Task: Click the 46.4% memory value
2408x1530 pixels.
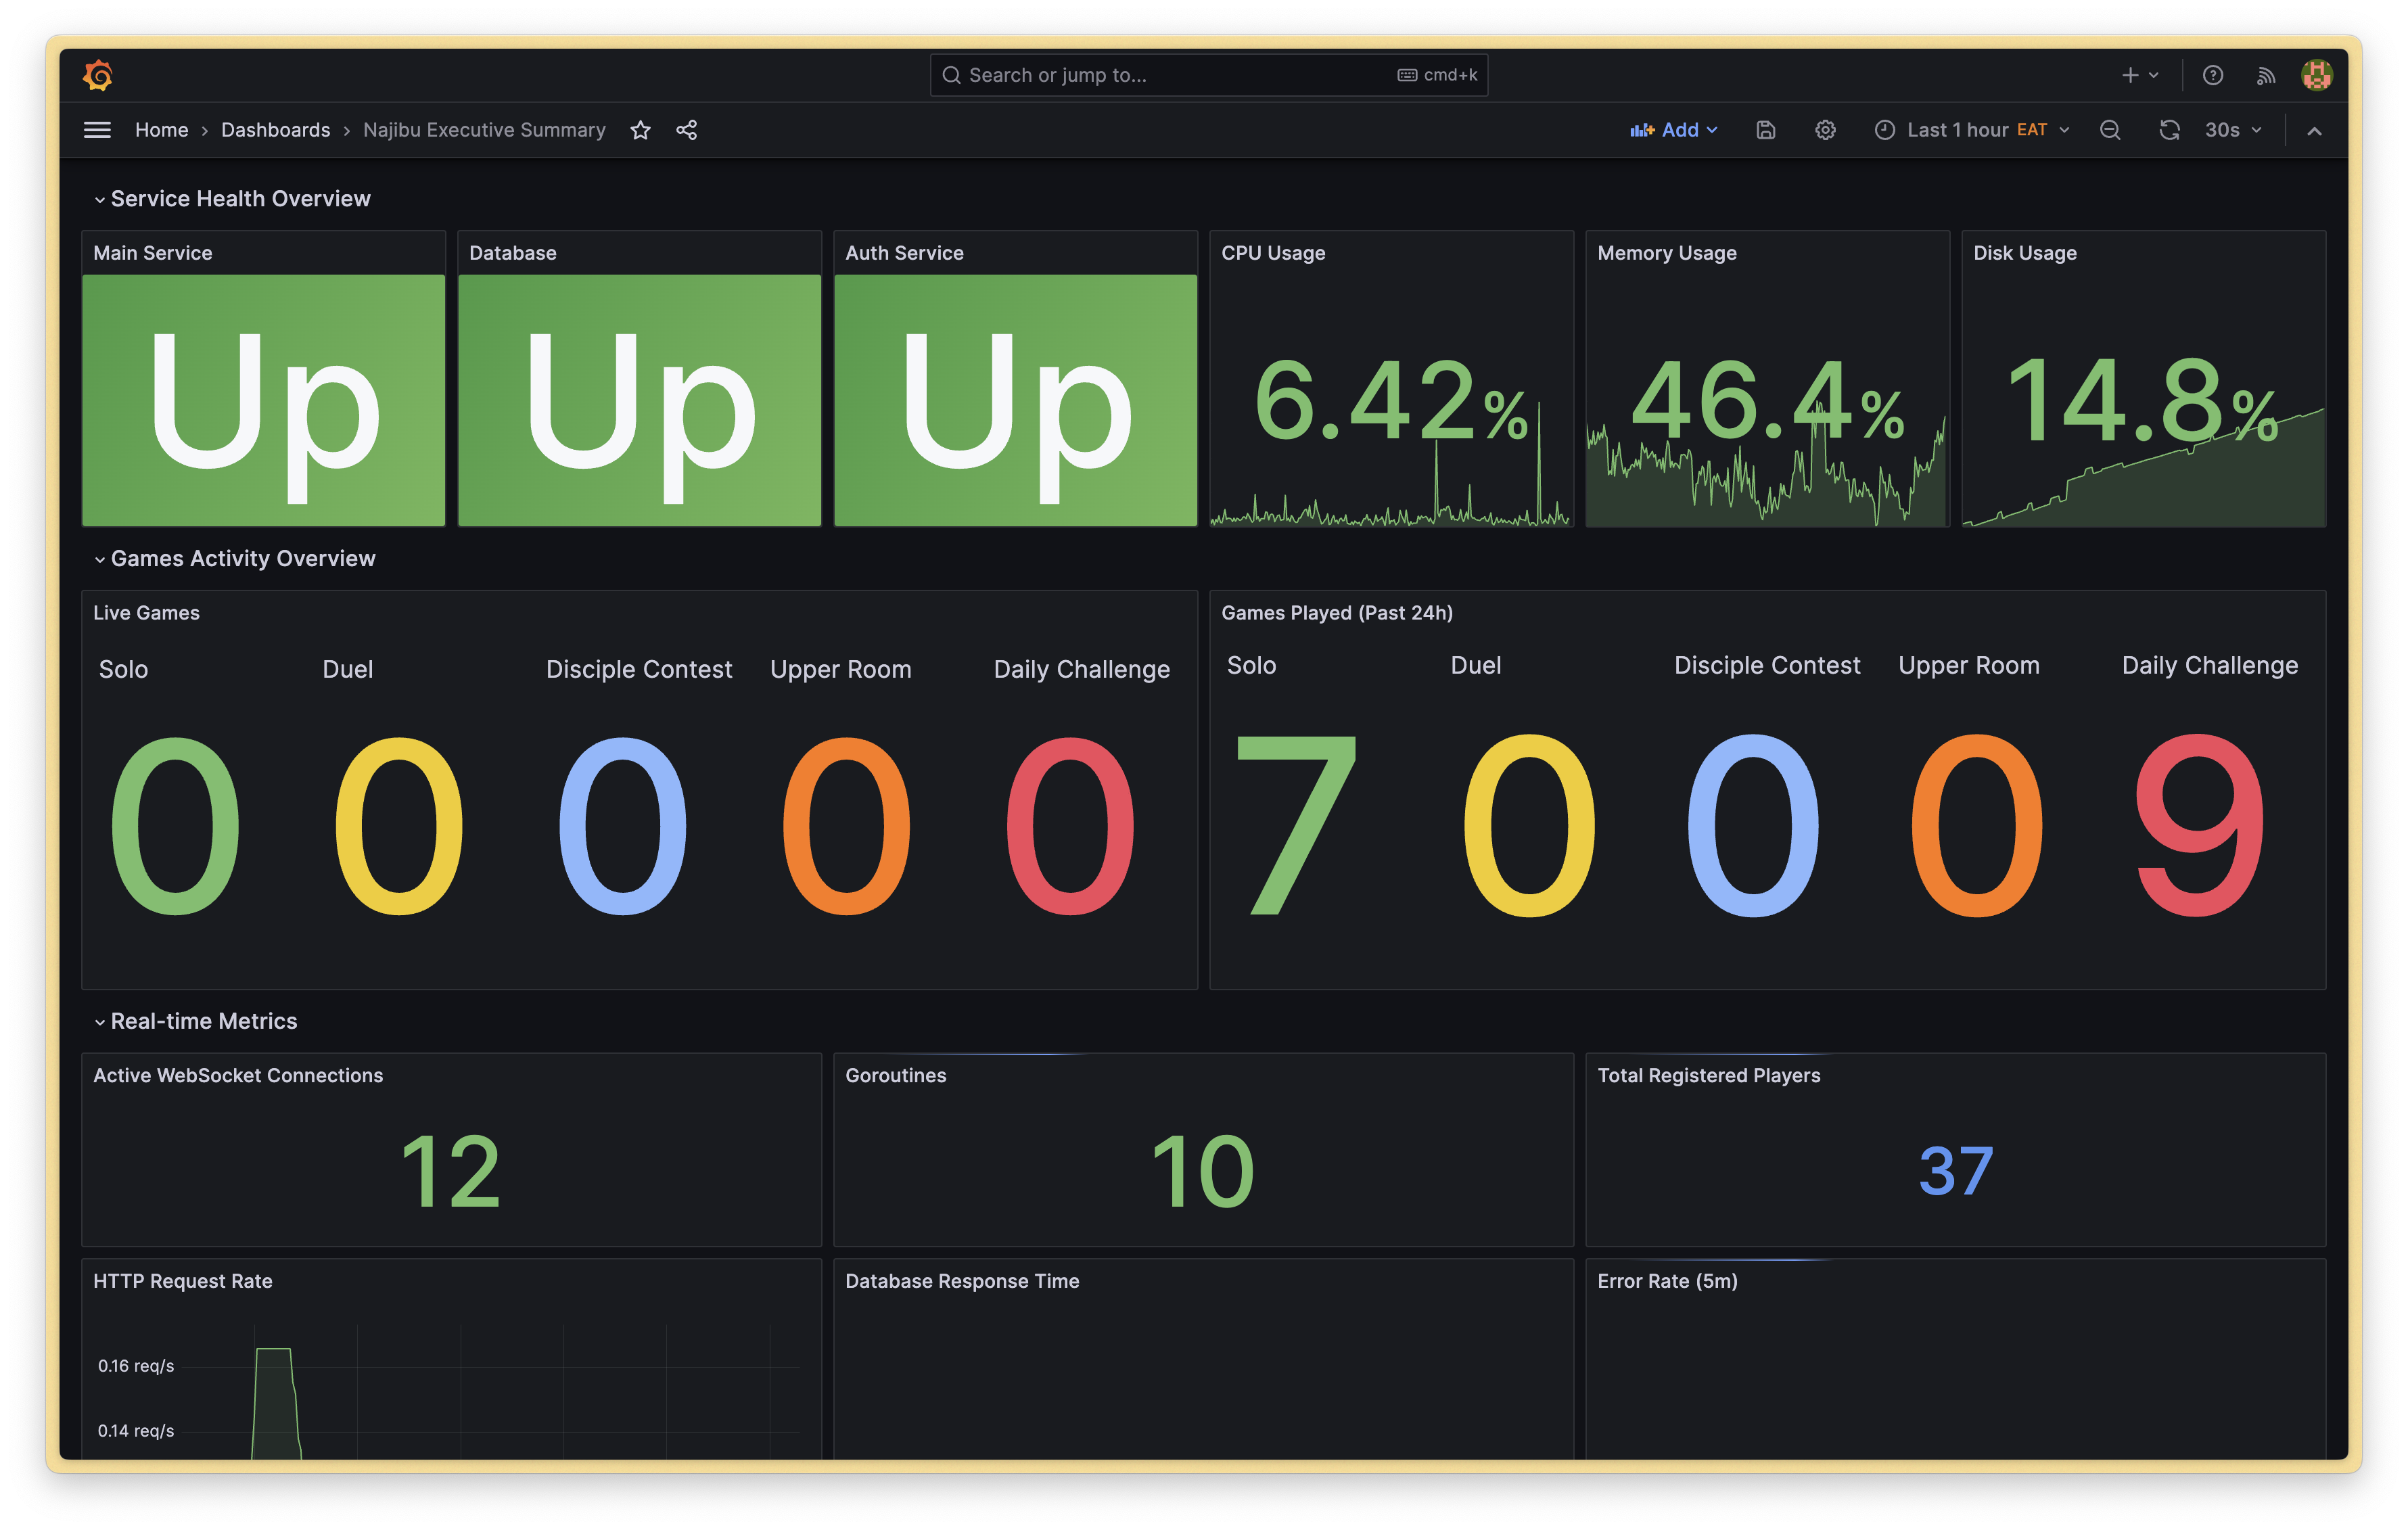Action: click(x=1767, y=400)
